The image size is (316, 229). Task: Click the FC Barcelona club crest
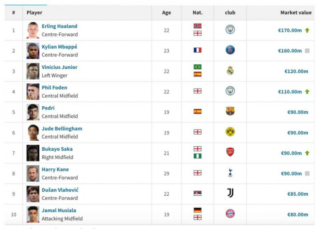[x=230, y=112]
